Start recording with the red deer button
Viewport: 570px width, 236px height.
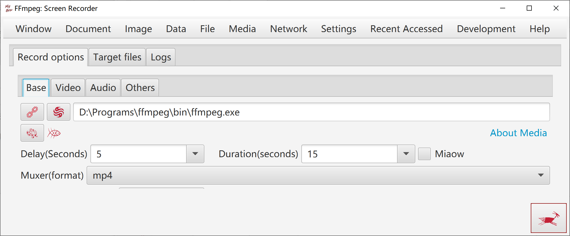548,218
